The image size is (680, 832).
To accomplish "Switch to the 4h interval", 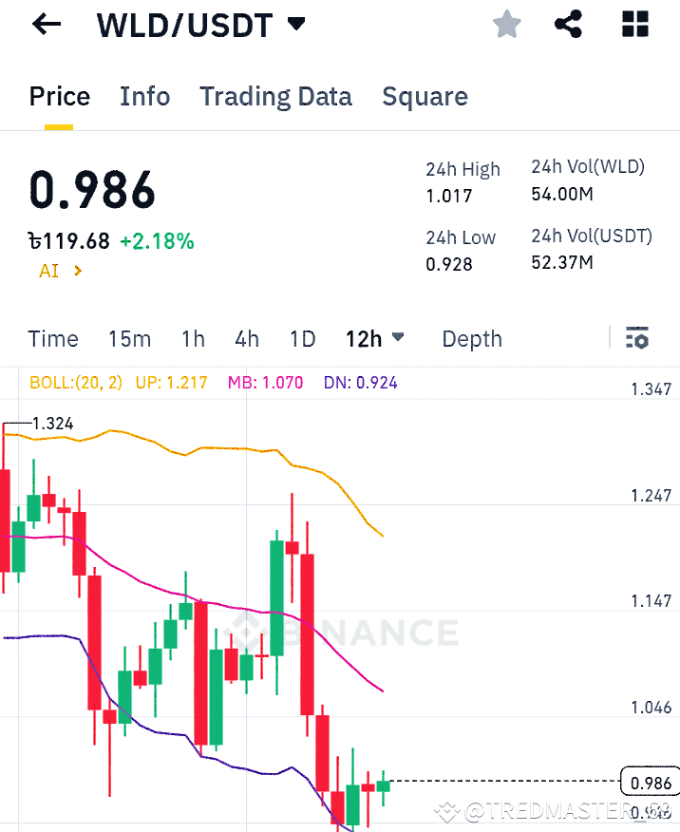I will point(247,339).
